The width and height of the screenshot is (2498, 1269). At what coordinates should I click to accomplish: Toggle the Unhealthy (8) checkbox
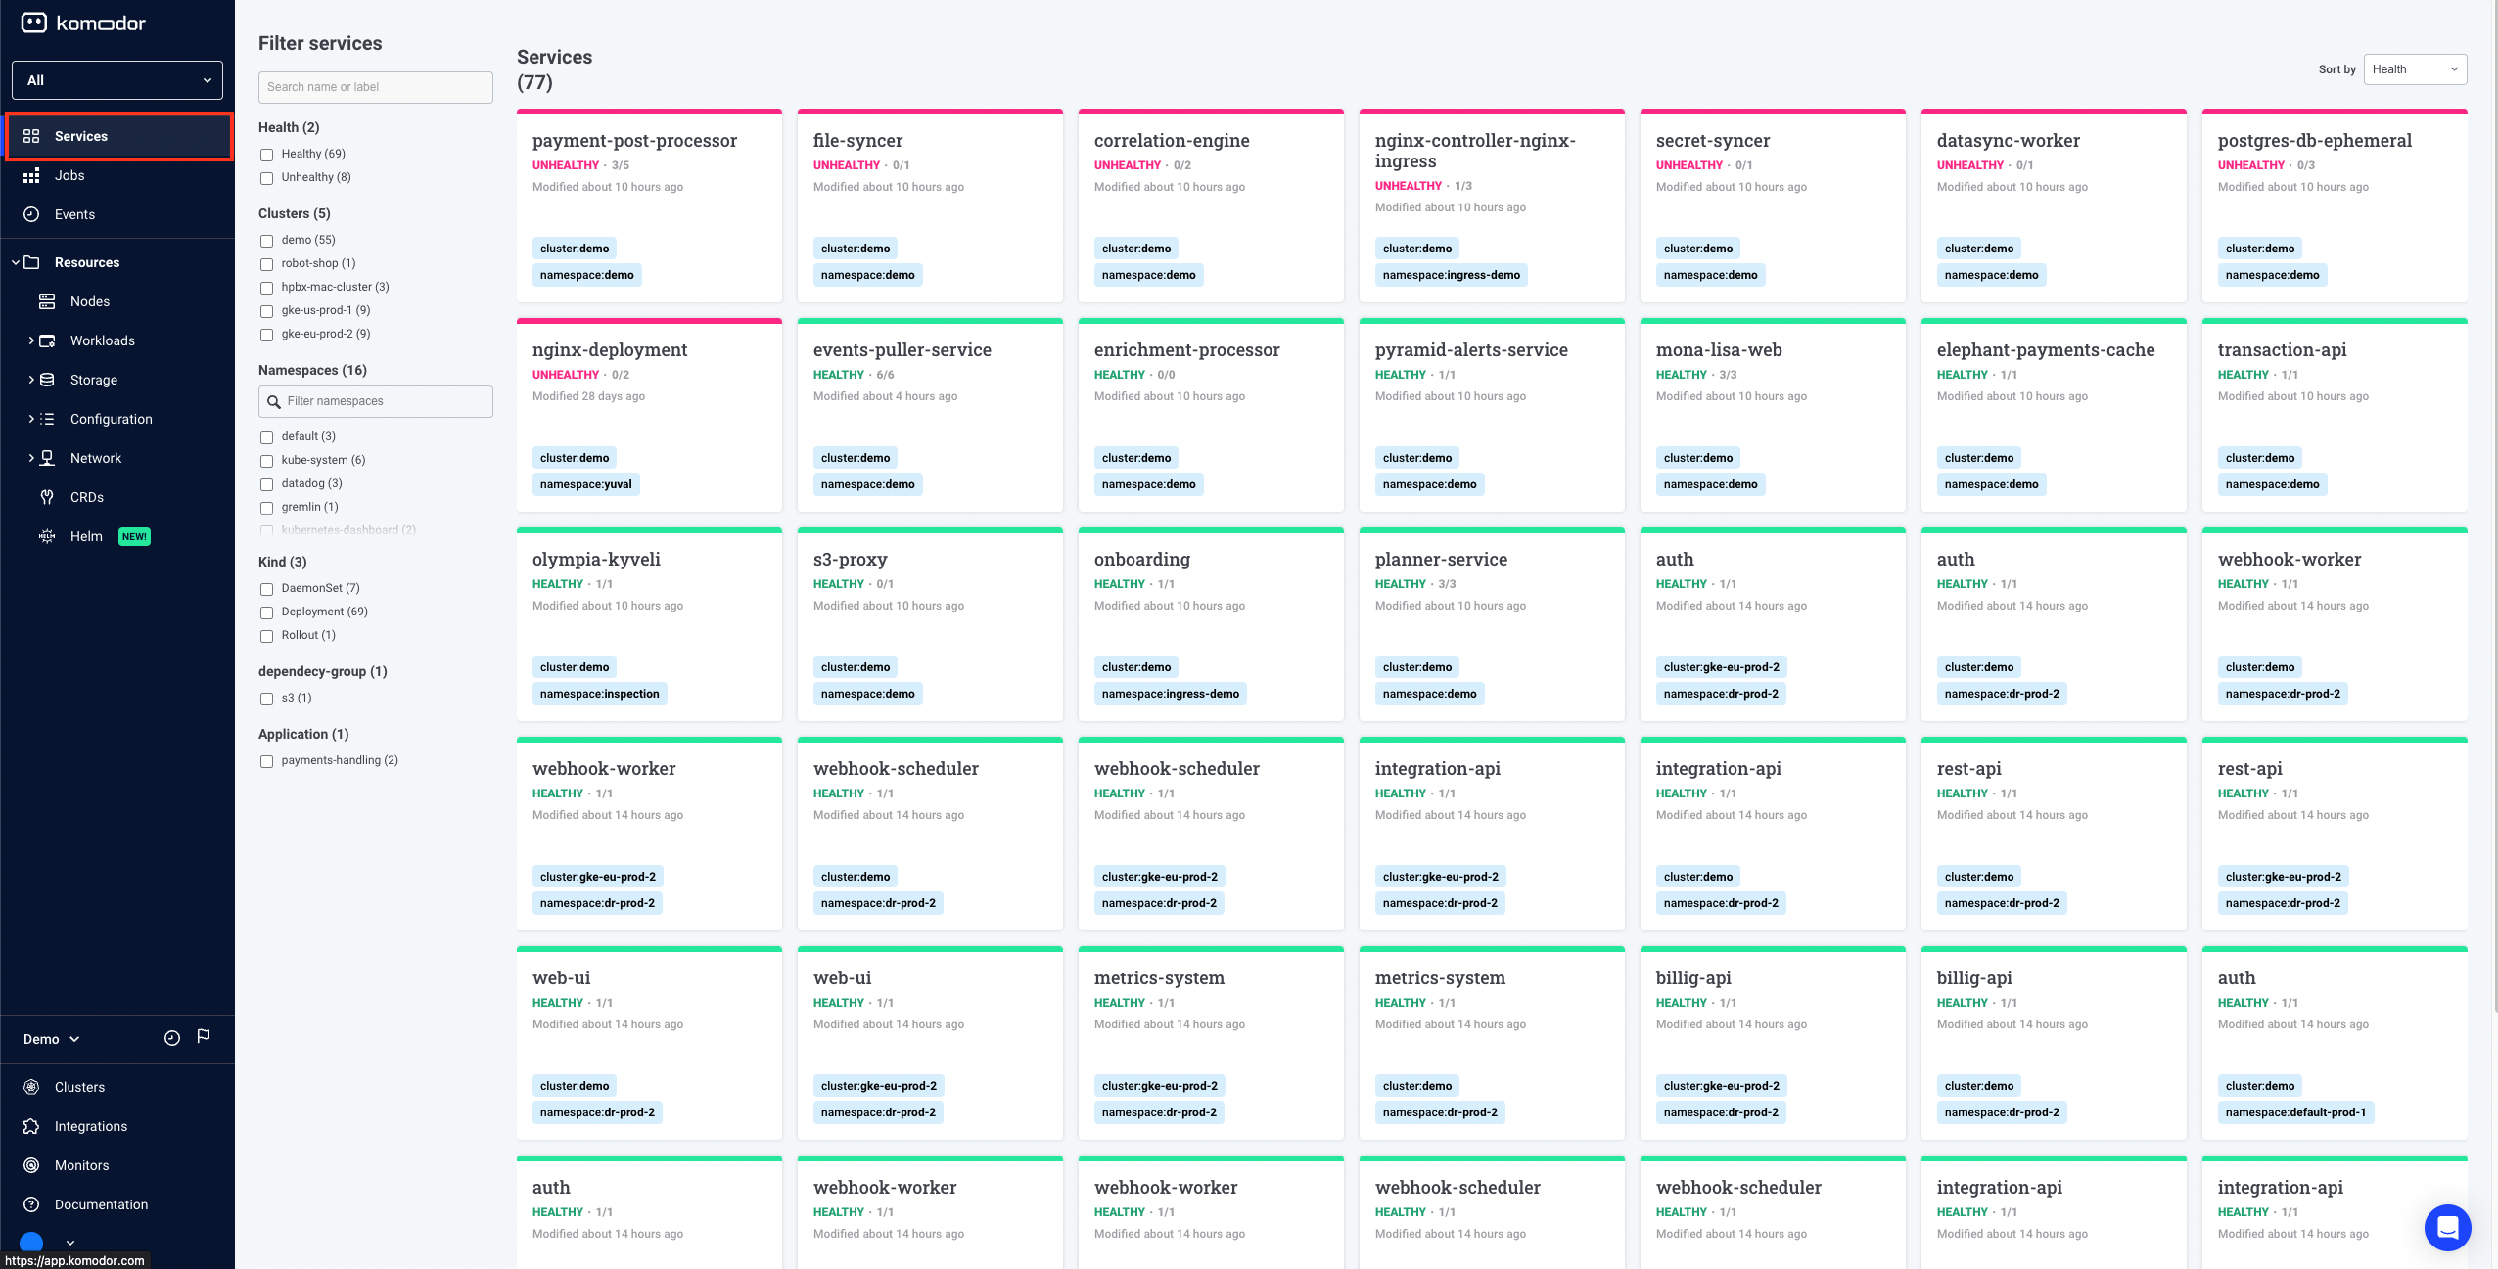(x=266, y=178)
